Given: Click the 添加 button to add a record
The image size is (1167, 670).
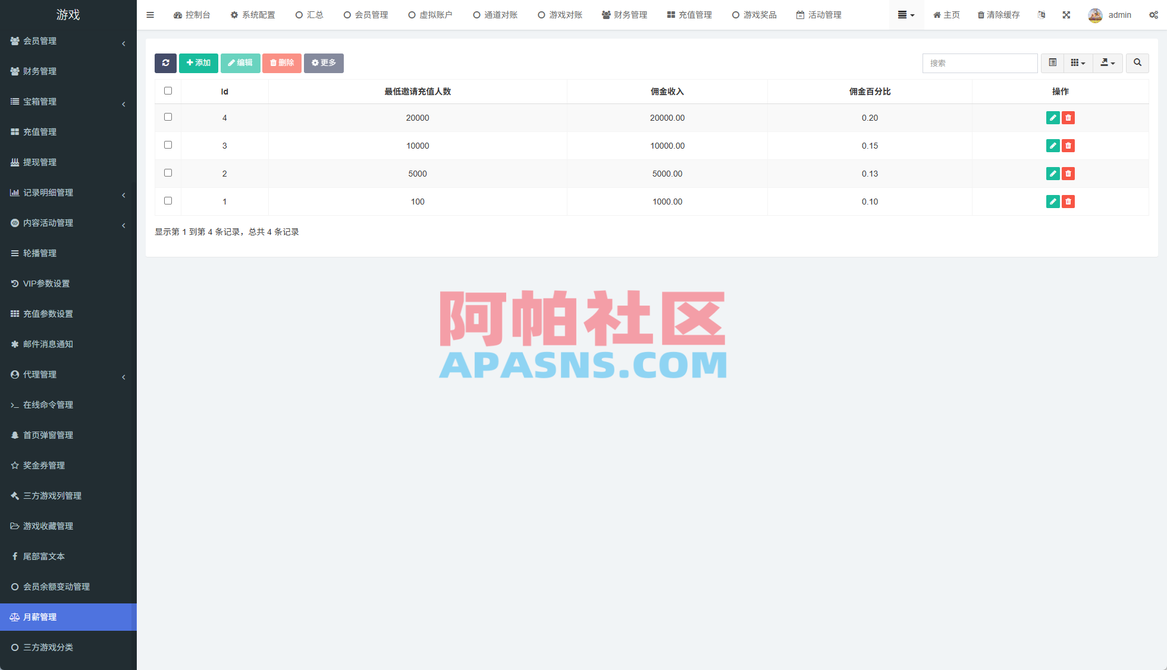Looking at the screenshot, I should [x=199, y=63].
